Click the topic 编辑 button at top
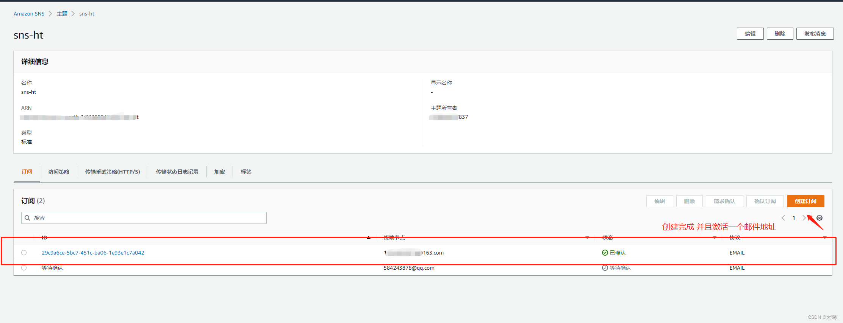 pyautogui.click(x=750, y=34)
